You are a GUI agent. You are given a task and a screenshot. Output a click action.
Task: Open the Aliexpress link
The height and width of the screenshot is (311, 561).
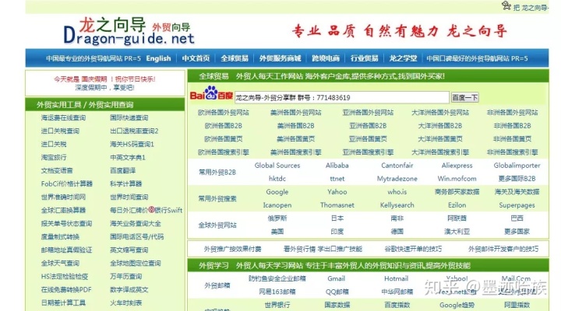pos(457,166)
